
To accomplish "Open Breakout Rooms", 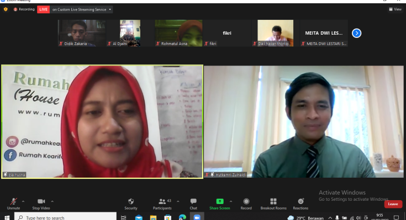I will (273, 204).
